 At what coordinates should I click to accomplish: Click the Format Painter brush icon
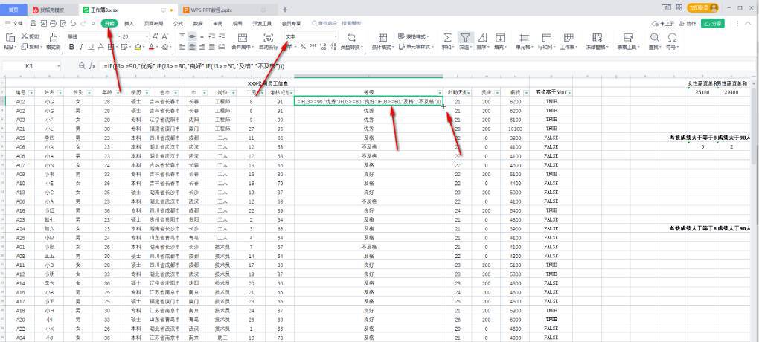pyautogui.click(x=54, y=37)
